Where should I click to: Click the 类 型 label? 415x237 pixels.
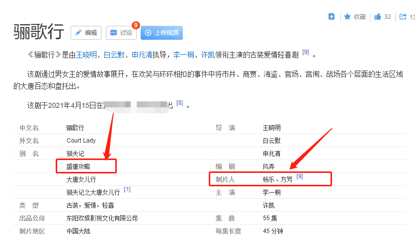coord(29,206)
